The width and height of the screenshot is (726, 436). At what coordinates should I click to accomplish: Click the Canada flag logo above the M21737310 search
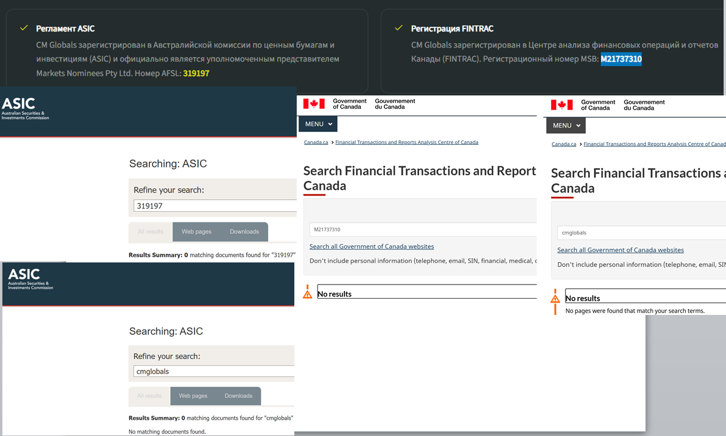coord(314,104)
